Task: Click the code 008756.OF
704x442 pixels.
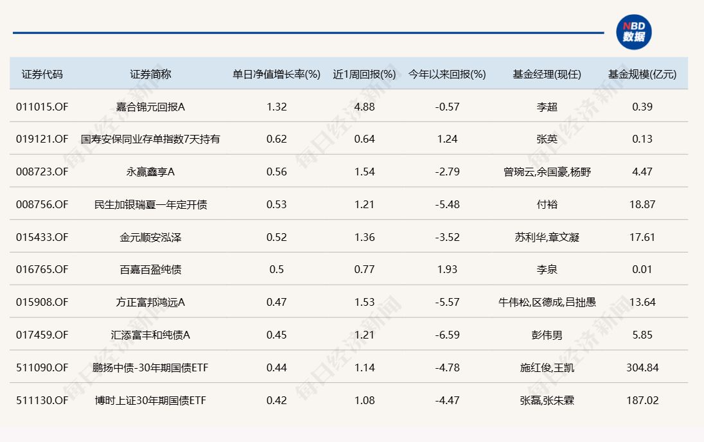Action: tap(42, 204)
